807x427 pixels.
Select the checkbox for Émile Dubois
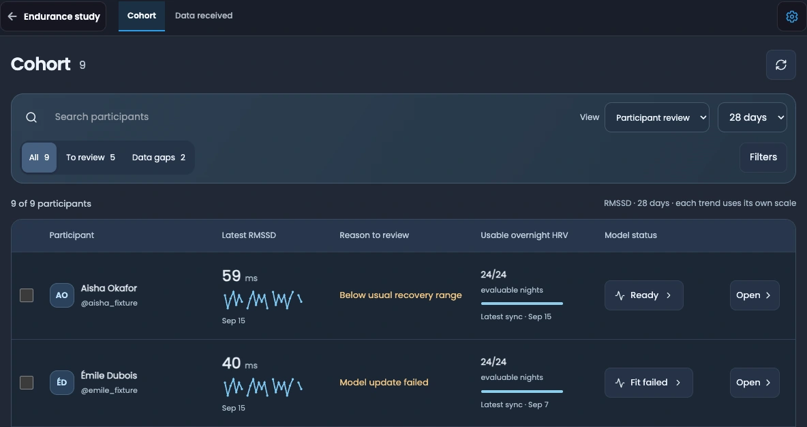[x=27, y=382]
